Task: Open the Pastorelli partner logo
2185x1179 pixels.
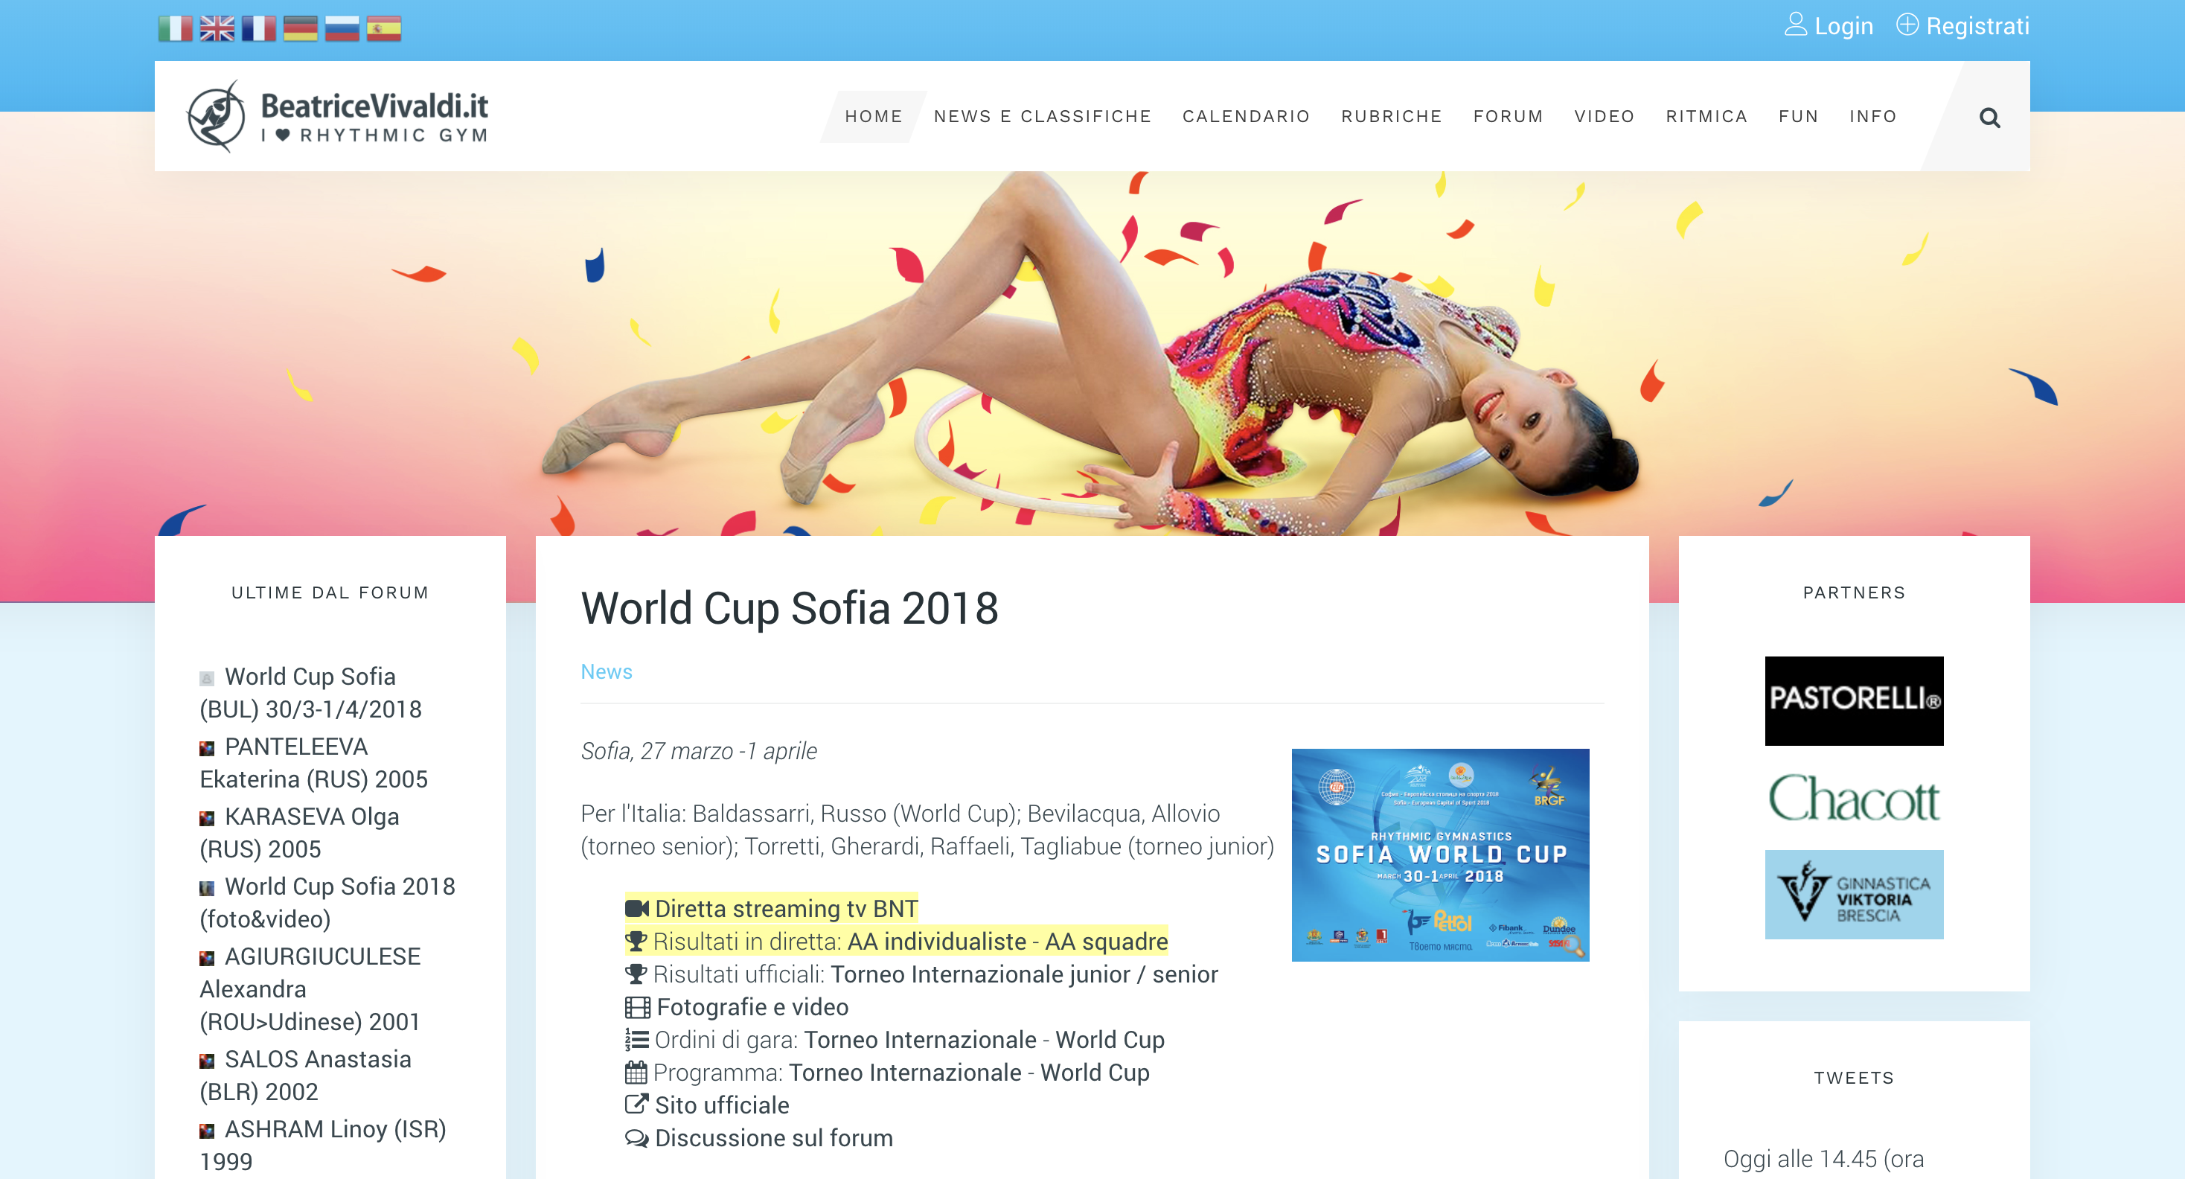Action: point(1853,700)
